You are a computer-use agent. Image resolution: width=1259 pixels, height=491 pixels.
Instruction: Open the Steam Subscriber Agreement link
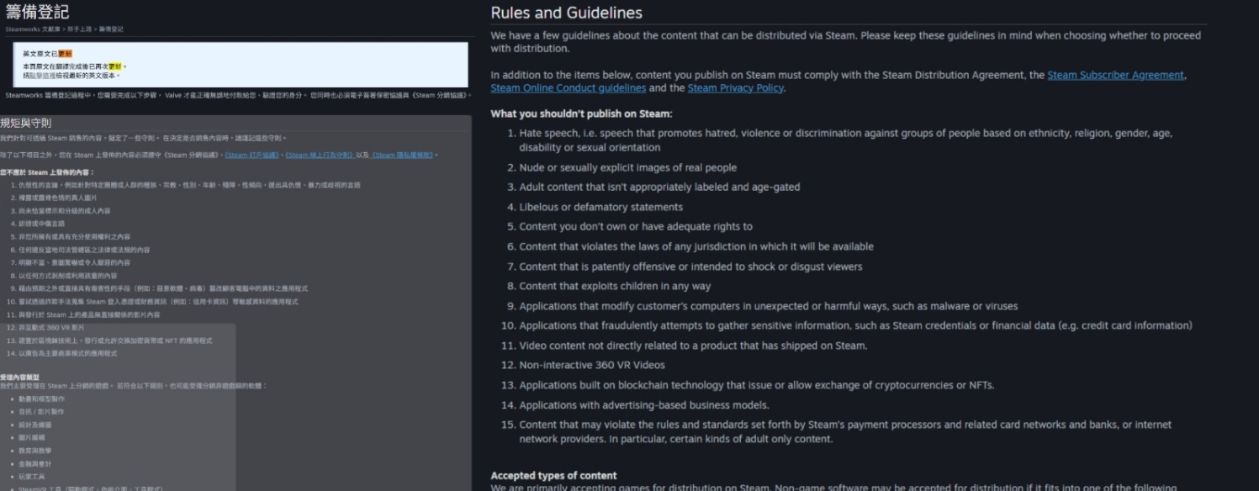[x=1116, y=75]
